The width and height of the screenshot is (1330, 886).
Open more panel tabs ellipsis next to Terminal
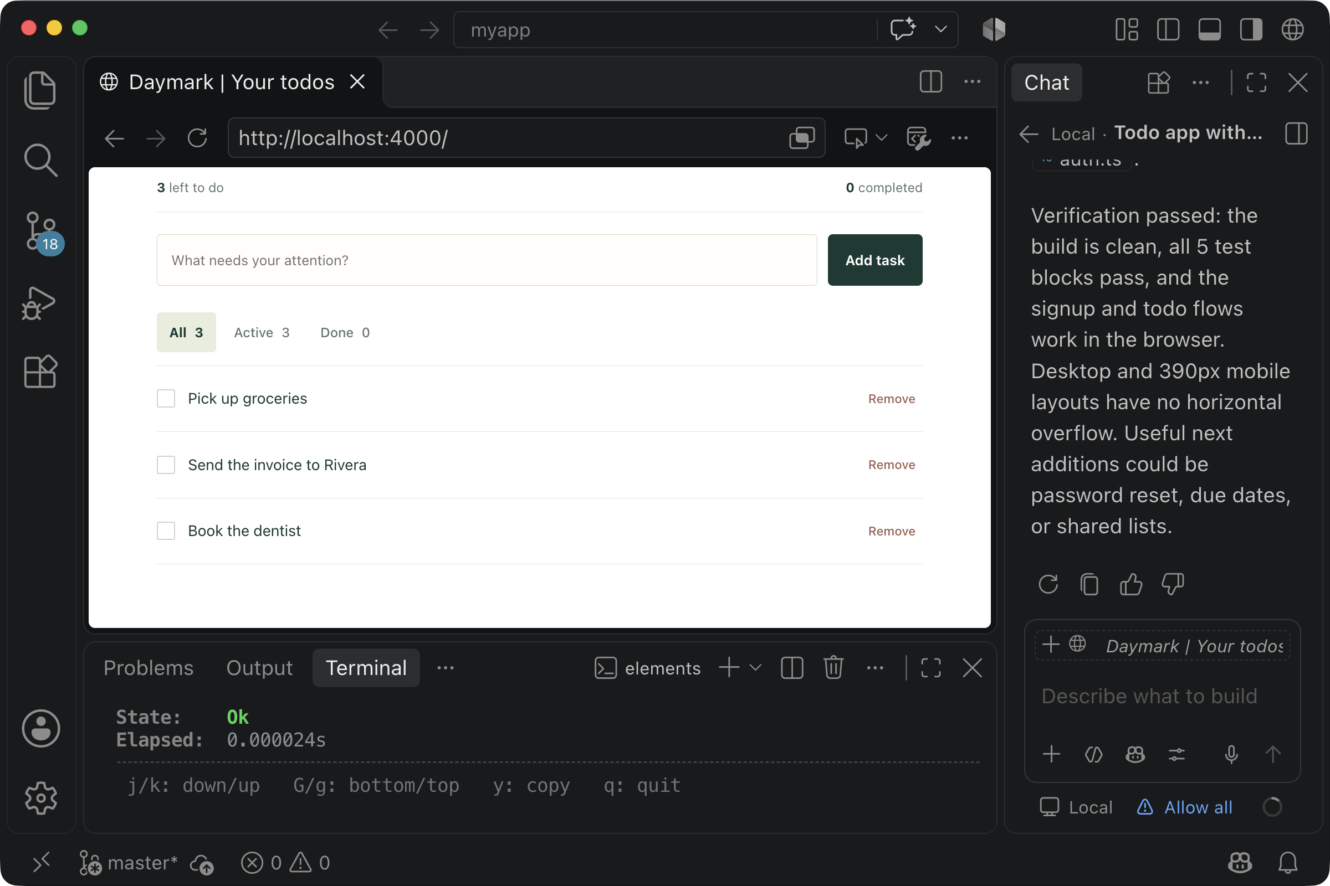tap(445, 667)
